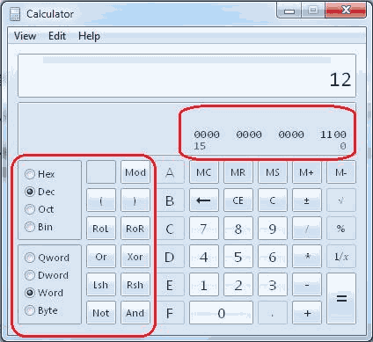This screenshot has width=373, height=342.
Task: Click the MS memory store button
Action: pyautogui.click(x=273, y=172)
